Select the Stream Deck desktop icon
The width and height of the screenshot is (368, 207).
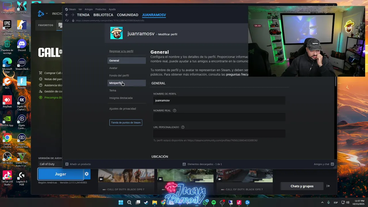[22, 65]
